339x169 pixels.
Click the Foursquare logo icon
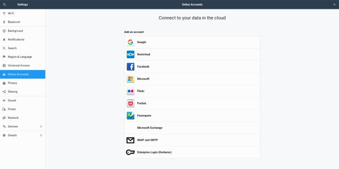pyautogui.click(x=131, y=115)
